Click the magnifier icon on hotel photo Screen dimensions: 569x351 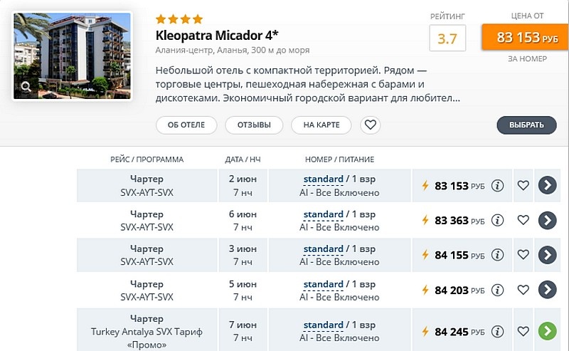(x=26, y=87)
